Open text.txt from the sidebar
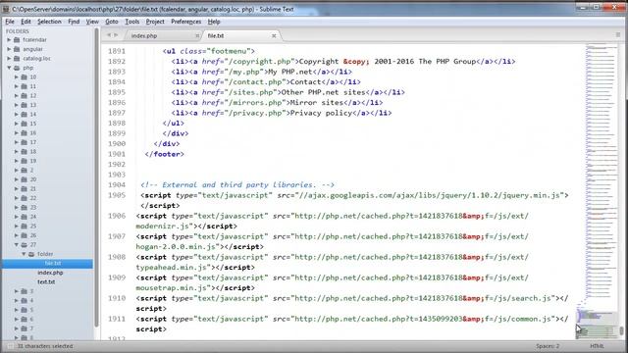This screenshot has height=353, width=628. pos(46,281)
